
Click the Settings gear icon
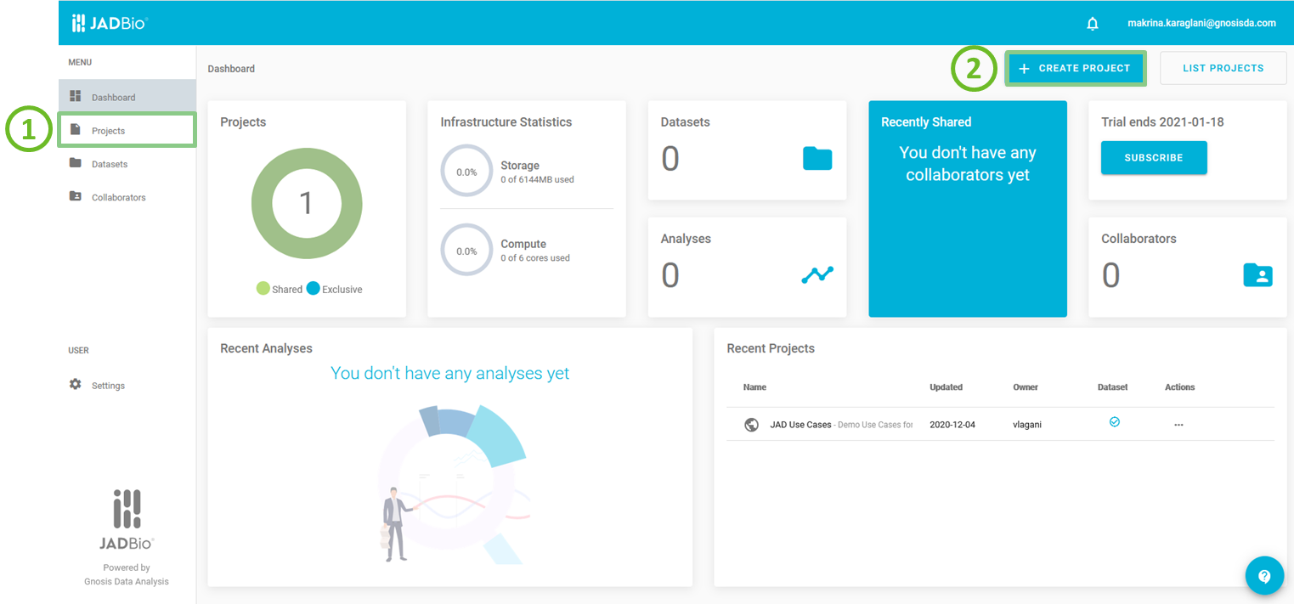76,385
